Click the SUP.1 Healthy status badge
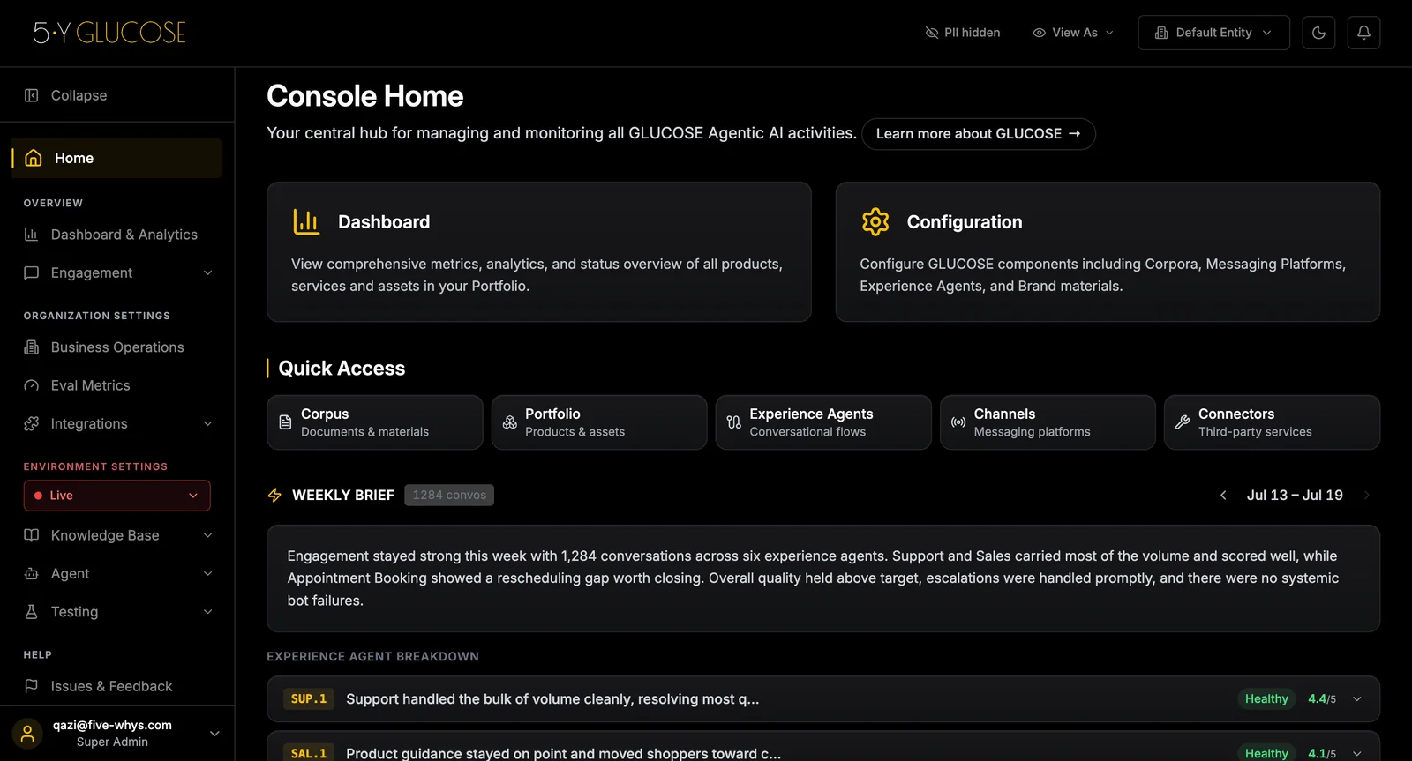 [1266, 699]
